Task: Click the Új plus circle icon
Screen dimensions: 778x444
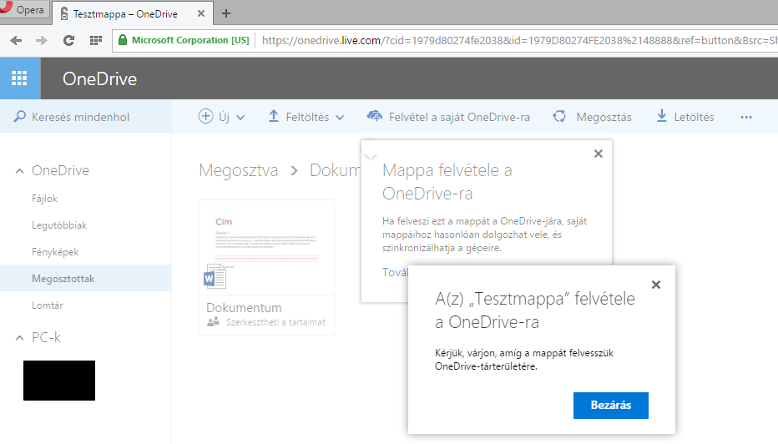Action: point(205,116)
